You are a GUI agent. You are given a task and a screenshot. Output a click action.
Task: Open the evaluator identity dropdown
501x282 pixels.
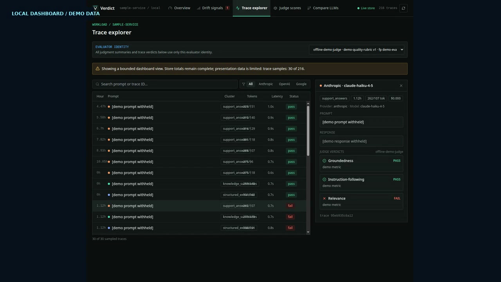(x=357, y=50)
